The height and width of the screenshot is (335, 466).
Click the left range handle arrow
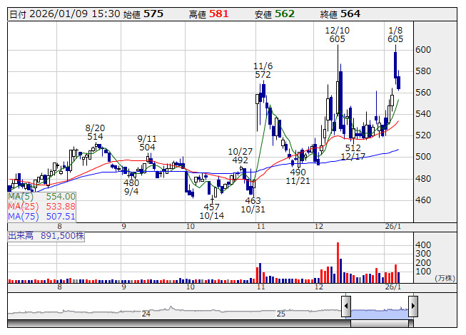(x=346, y=306)
